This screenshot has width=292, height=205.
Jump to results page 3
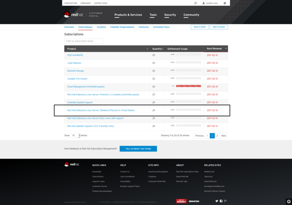(x=217, y=136)
